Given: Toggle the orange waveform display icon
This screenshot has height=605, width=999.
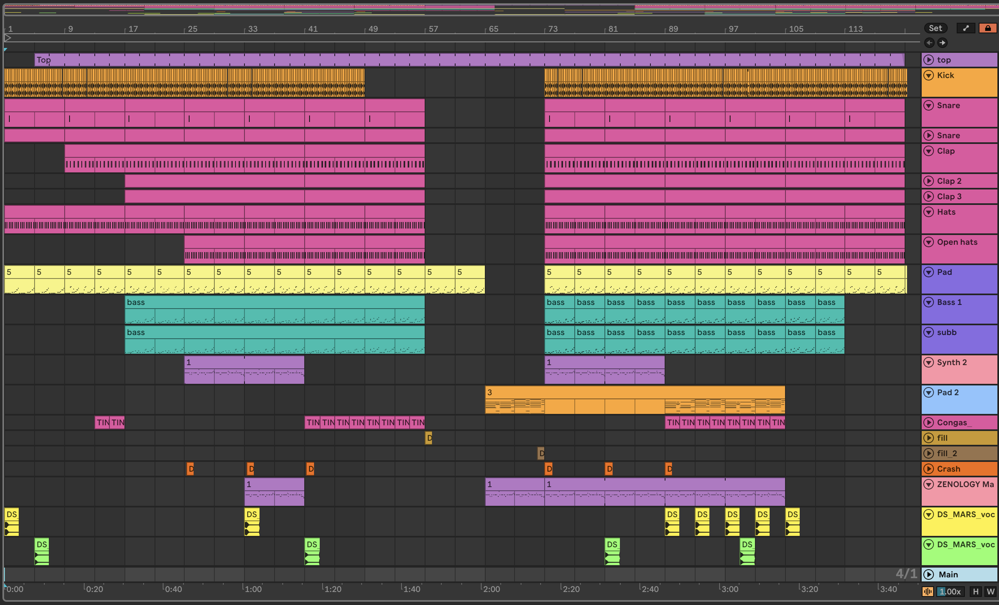Looking at the screenshot, I should point(927,592).
